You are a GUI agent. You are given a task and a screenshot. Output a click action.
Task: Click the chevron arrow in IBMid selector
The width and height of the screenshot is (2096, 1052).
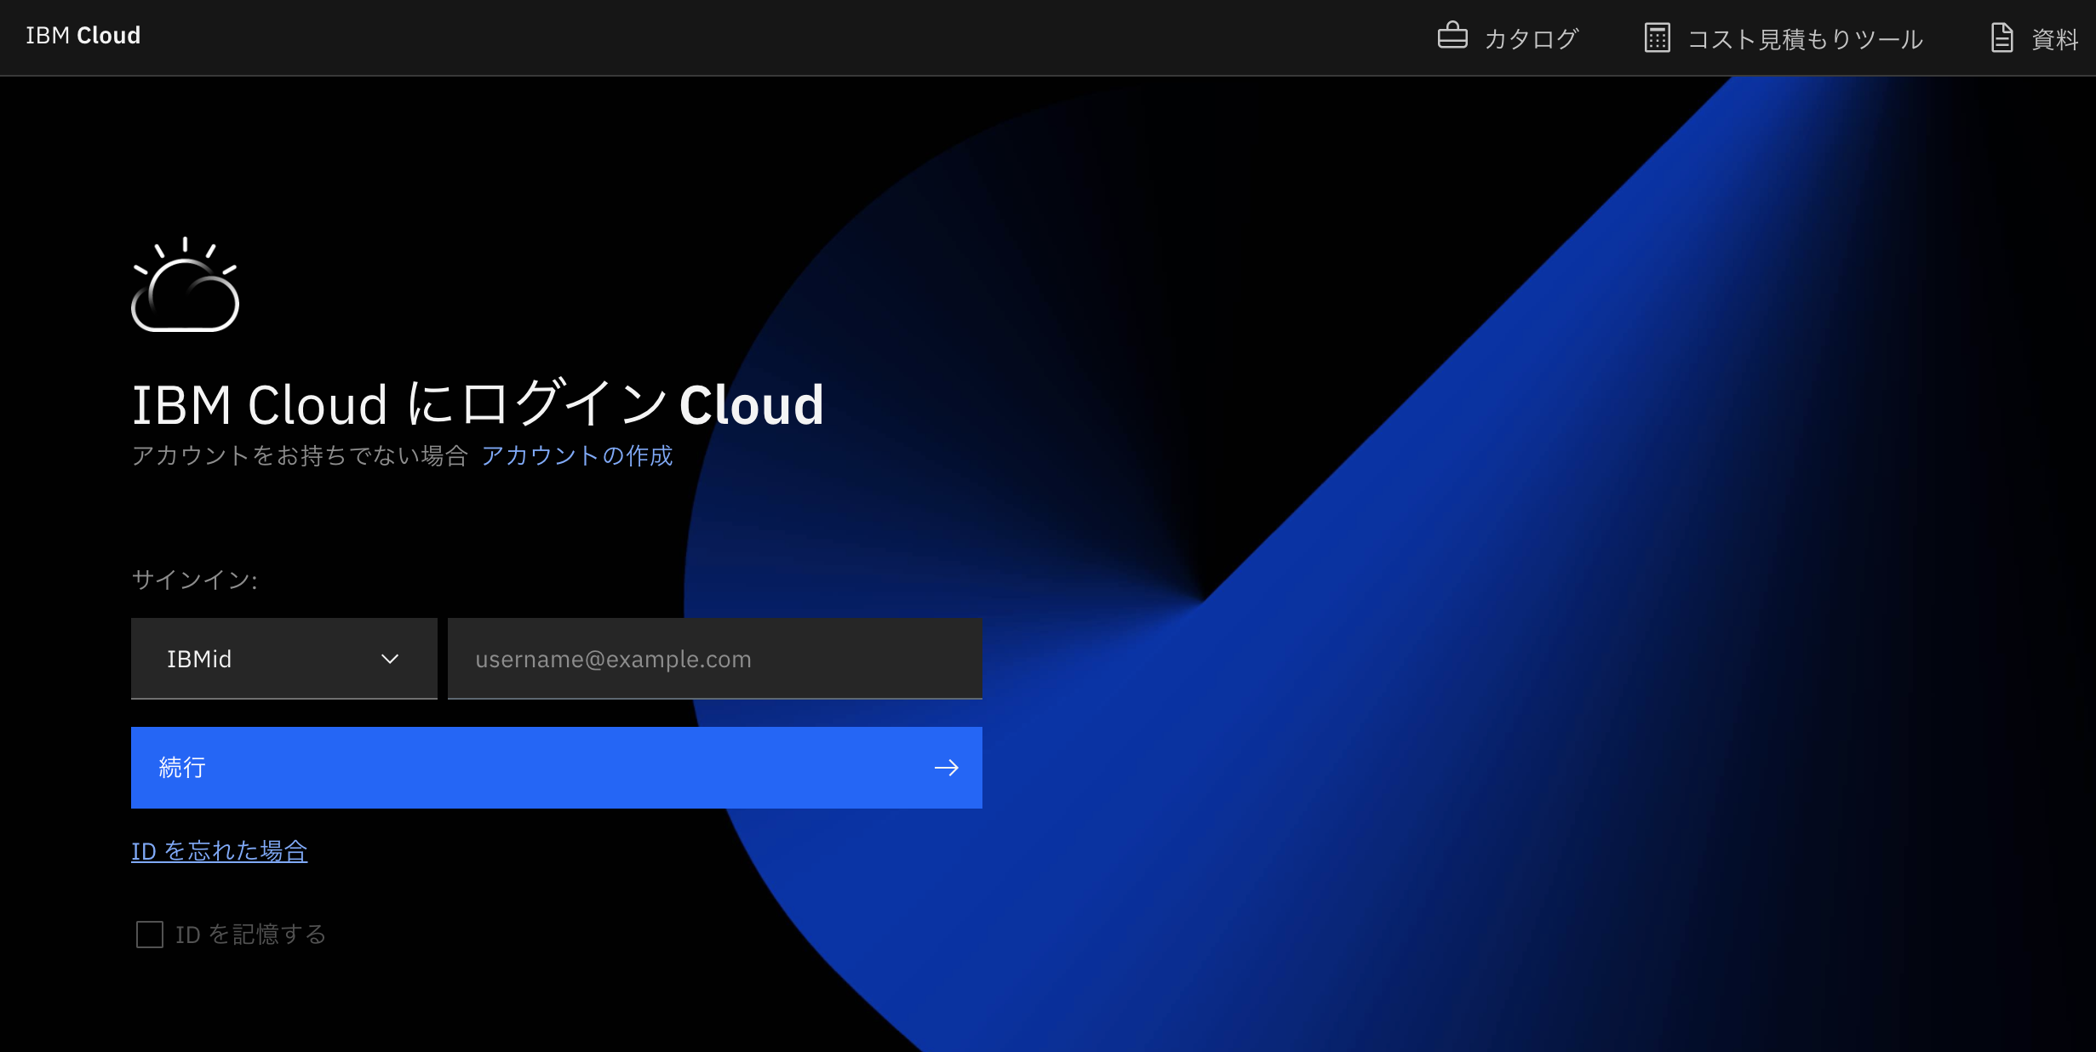tap(390, 659)
